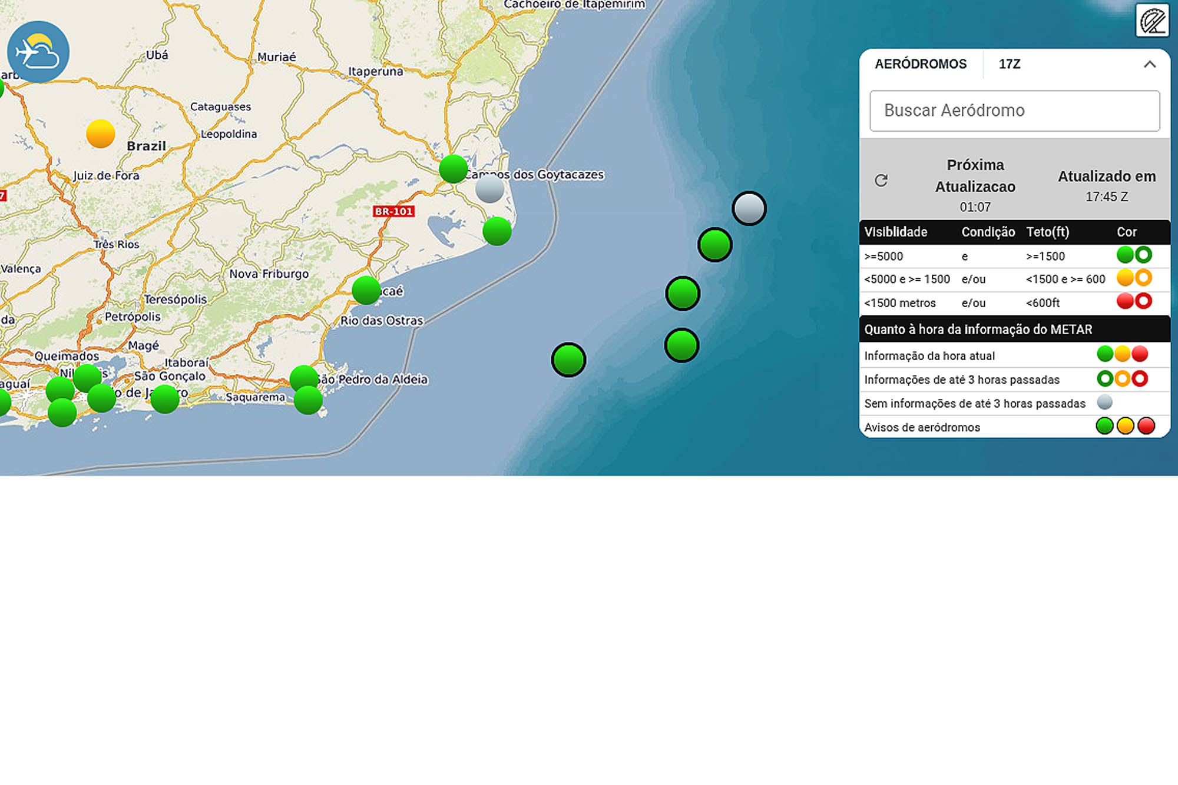Select green marker left of Campos dos Goytacazes label
The height and width of the screenshot is (785, 1178).
453,169
